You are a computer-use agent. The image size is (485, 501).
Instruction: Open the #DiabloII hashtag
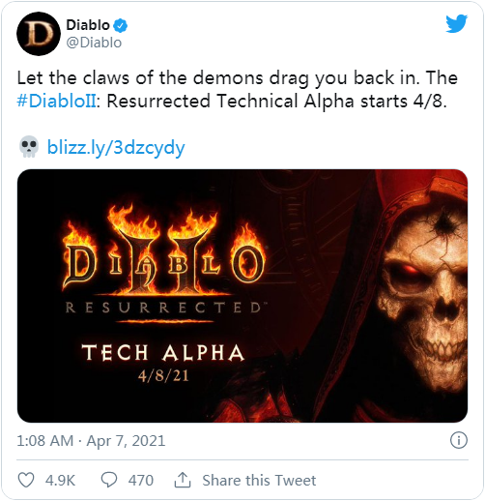pos(57,102)
